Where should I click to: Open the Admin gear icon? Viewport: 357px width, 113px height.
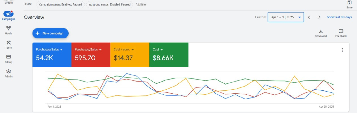pyautogui.click(x=8, y=72)
